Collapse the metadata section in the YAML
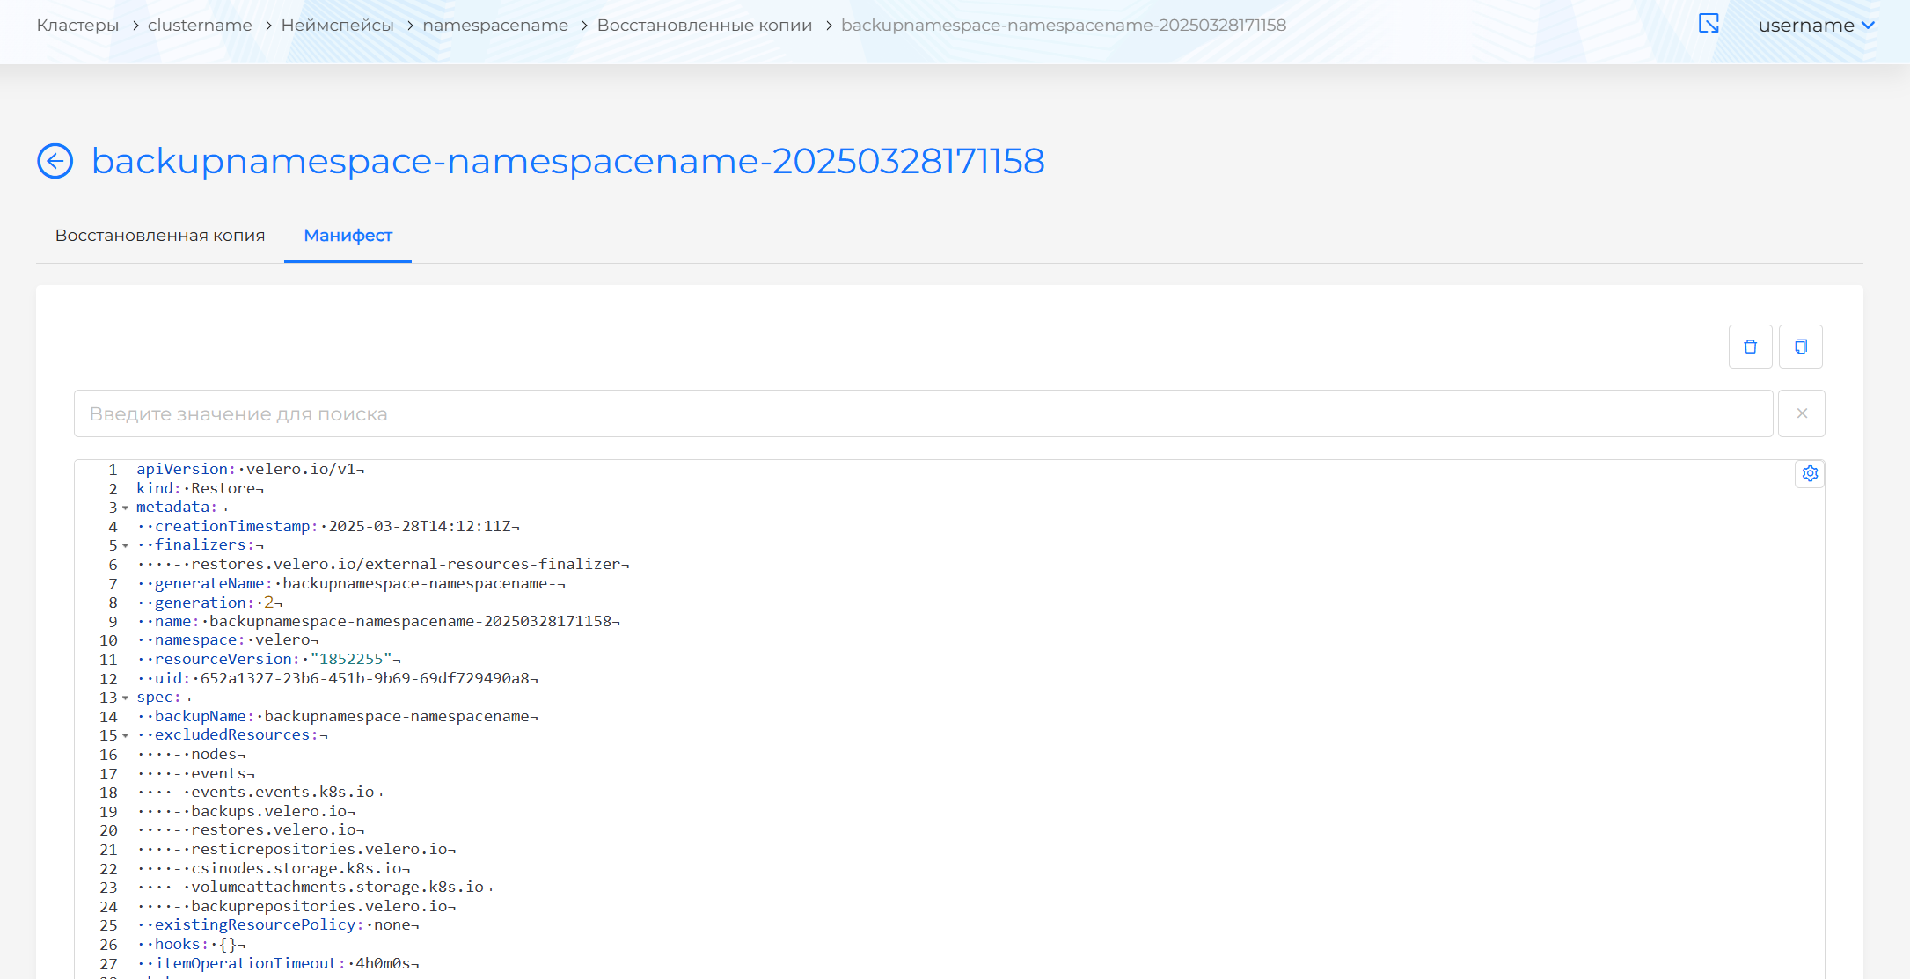This screenshot has width=1910, height=979. tap(124, 508)
